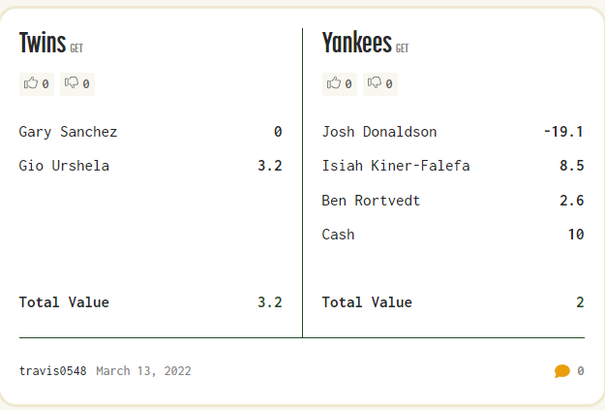Open Gio Urshela player entry
This screenshot has width=605, height=410.
coord(64,166)
